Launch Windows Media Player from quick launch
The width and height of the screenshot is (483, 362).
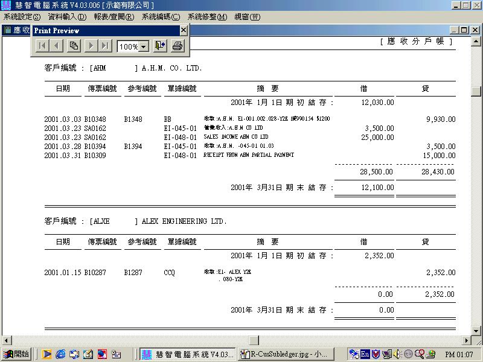(46, 354)
